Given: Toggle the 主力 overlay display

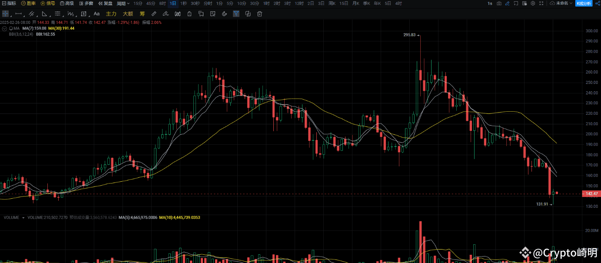Looking at the screenshot, I should tap(110, 13).
